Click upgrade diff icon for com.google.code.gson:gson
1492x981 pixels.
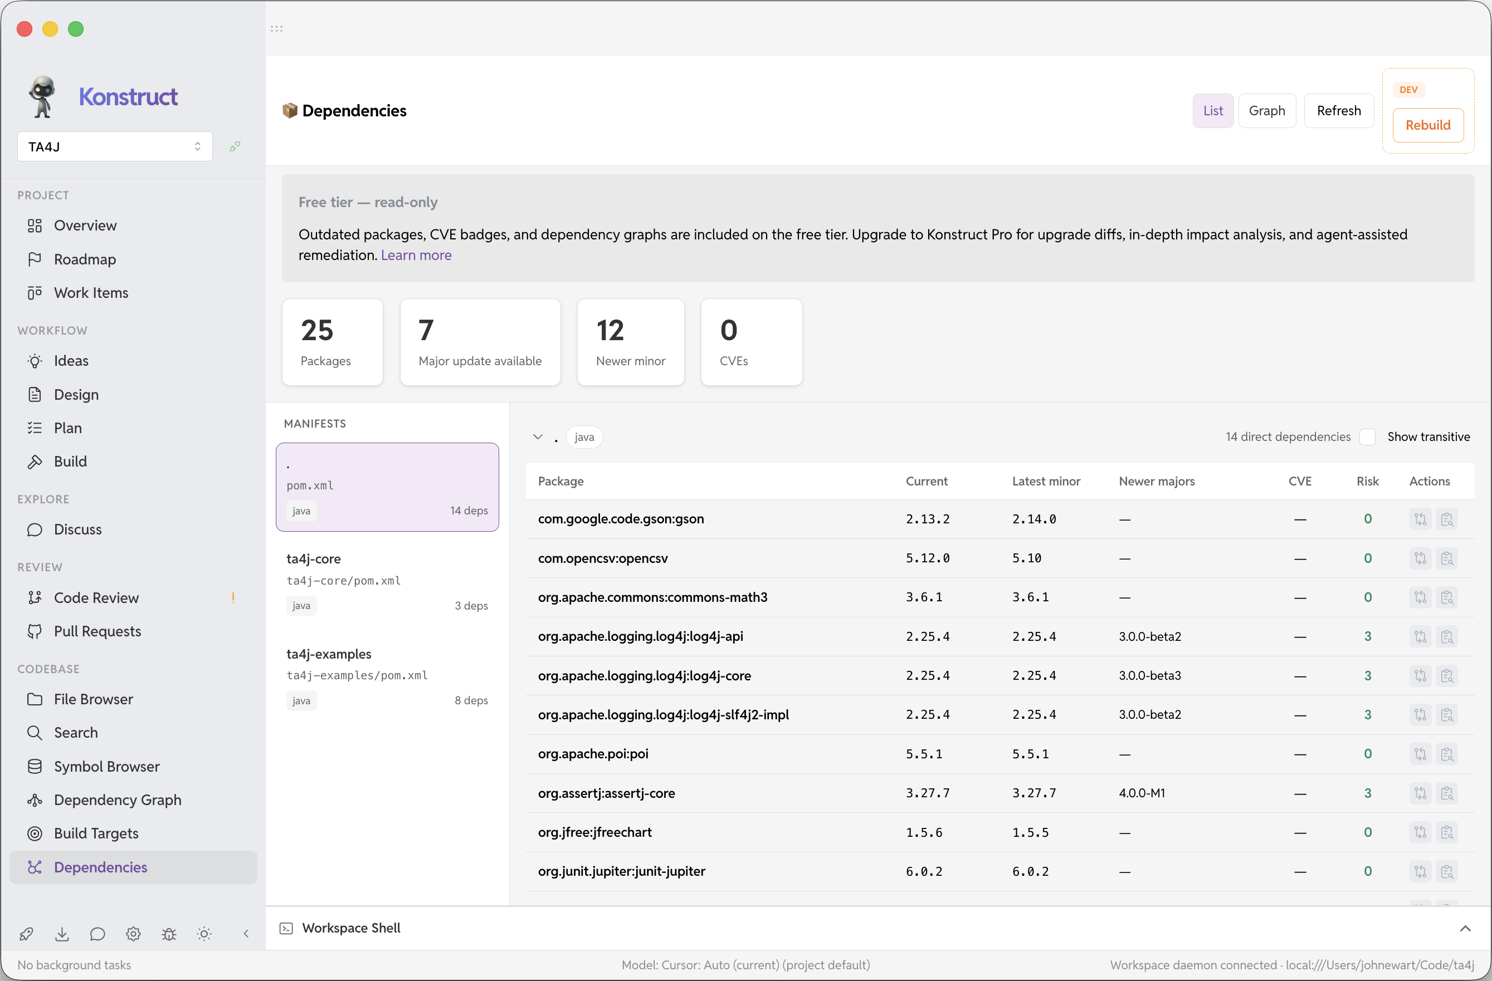(x=1421, y=519)
